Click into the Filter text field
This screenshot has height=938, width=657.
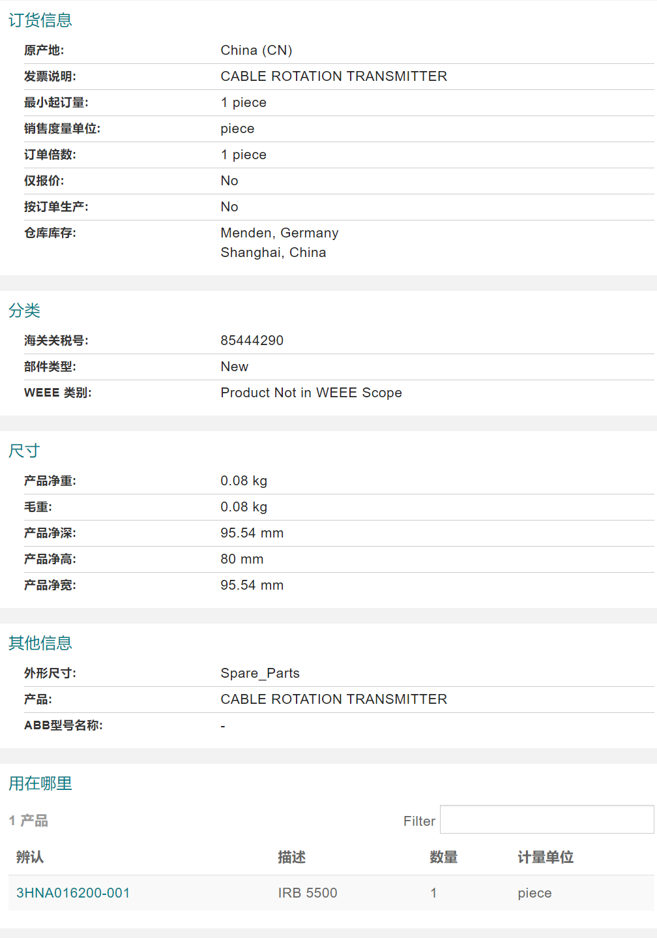546,819
